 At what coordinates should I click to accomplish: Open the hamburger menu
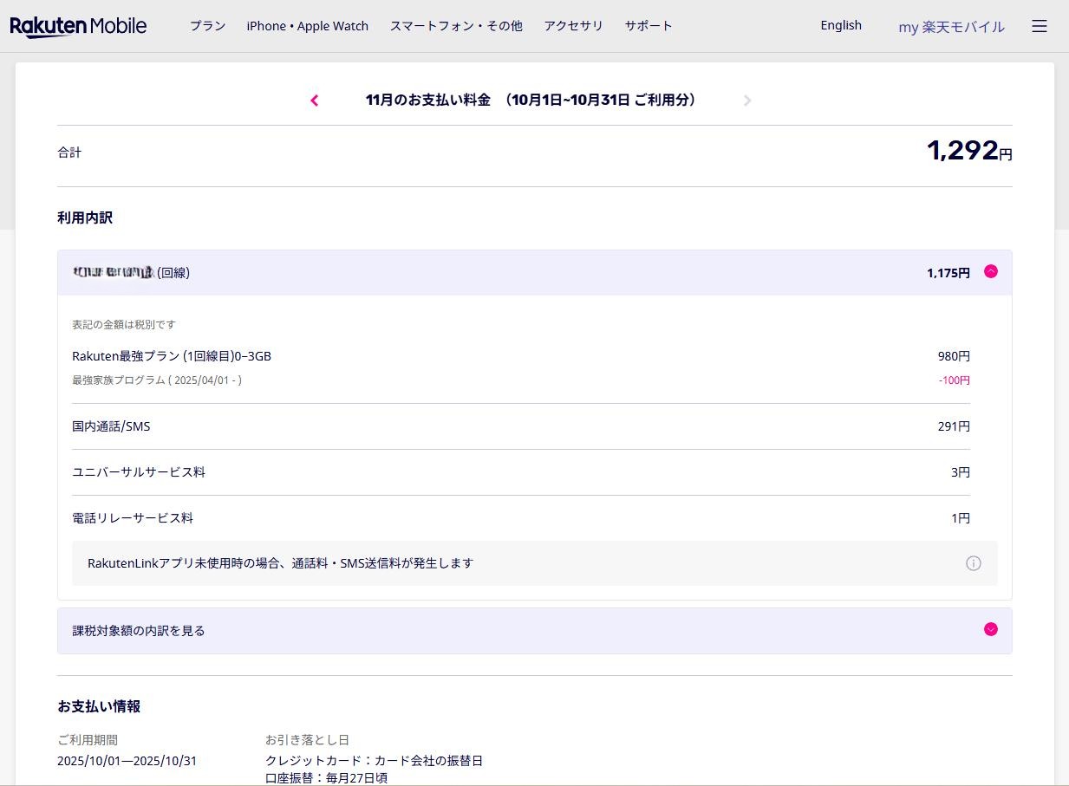click(x=1039, y=26)
